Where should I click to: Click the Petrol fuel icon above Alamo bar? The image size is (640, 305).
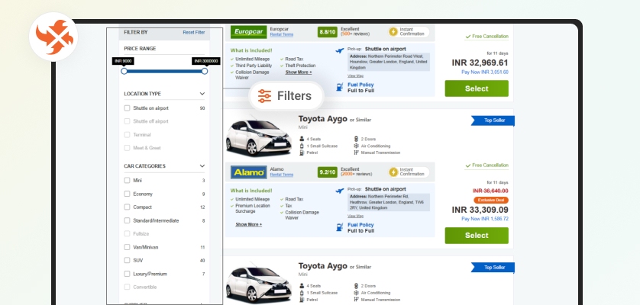(x=302, y=152)
